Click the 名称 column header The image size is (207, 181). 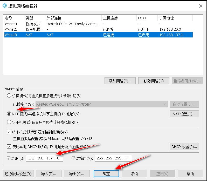coord(14,18)
